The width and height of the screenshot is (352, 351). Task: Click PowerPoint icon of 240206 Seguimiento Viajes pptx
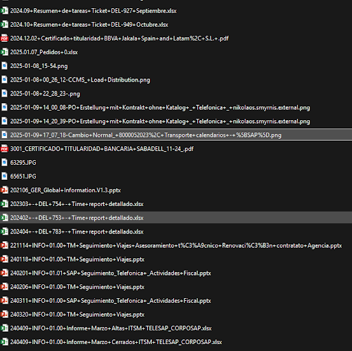[4, 286]
